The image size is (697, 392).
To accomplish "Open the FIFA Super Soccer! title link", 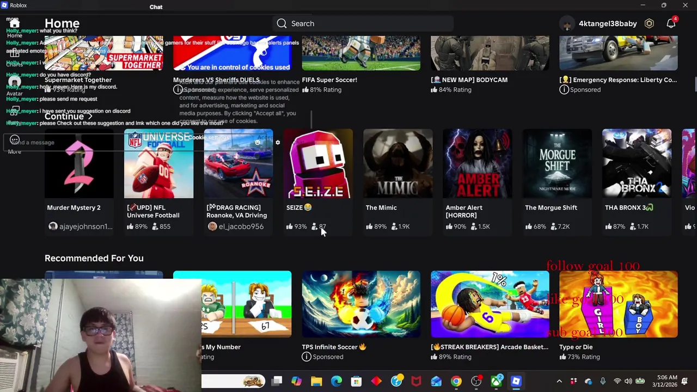I will point(329,79).
